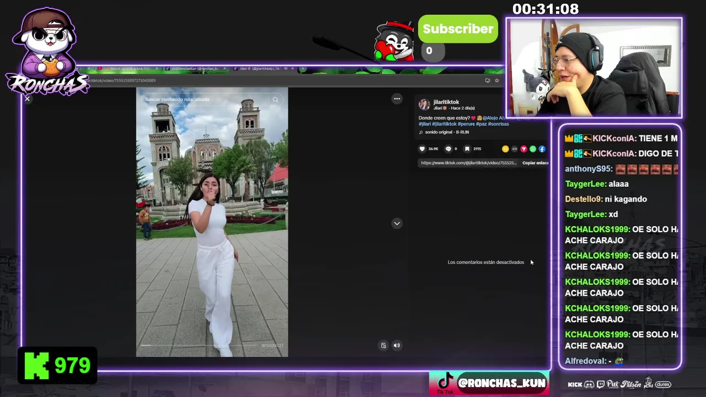Bookmark the page with the browser star icon
The height and width of the screenshot is (397, 706).
click(x=496, y=81)
